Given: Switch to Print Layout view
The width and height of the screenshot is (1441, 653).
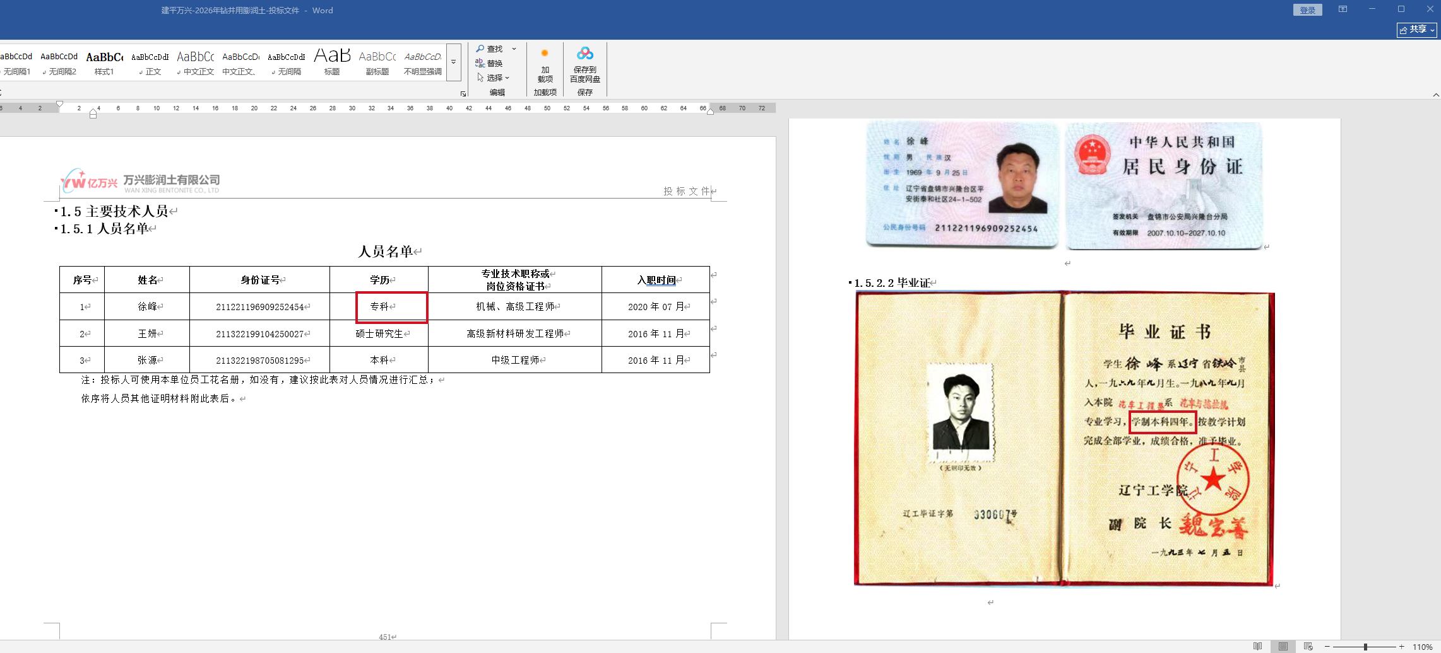Looking at the screenshot, I should (x=1283, y=647).
